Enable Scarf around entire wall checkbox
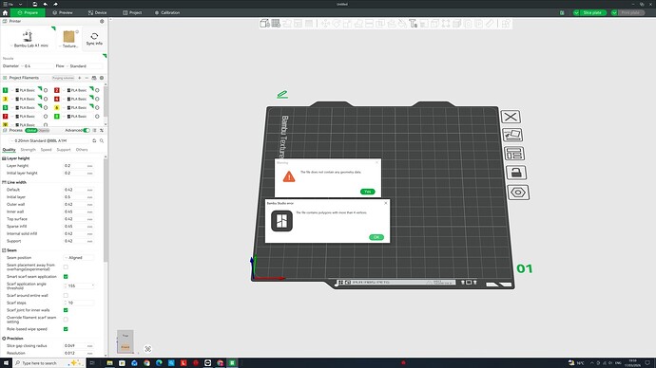This screenshot has width=656, height=368. coord(66,295)
